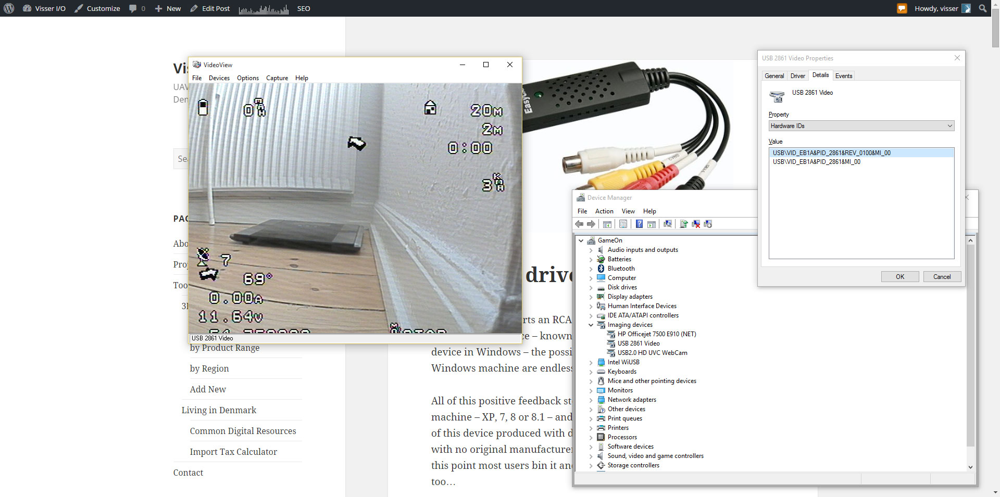1000x497 pixels.
Task: Open the Living in Denmark sidebar link
Action: point(219,410)
